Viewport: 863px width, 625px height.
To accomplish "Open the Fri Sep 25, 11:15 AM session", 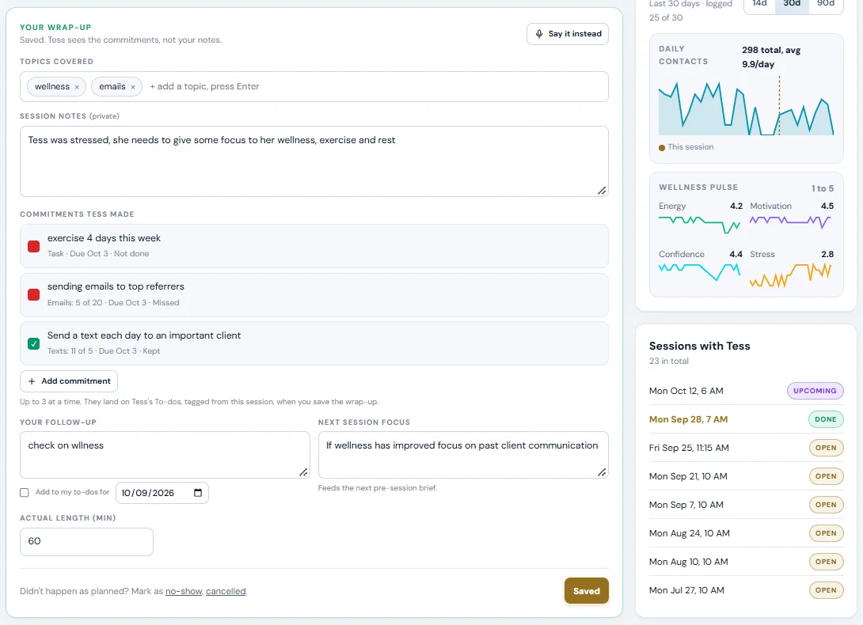I will tap(747, 448).
